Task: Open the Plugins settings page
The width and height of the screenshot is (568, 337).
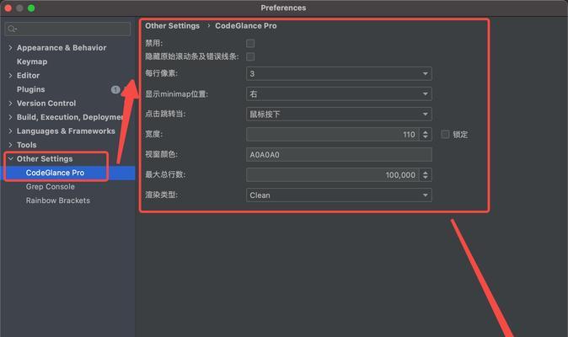Action: 31,89
